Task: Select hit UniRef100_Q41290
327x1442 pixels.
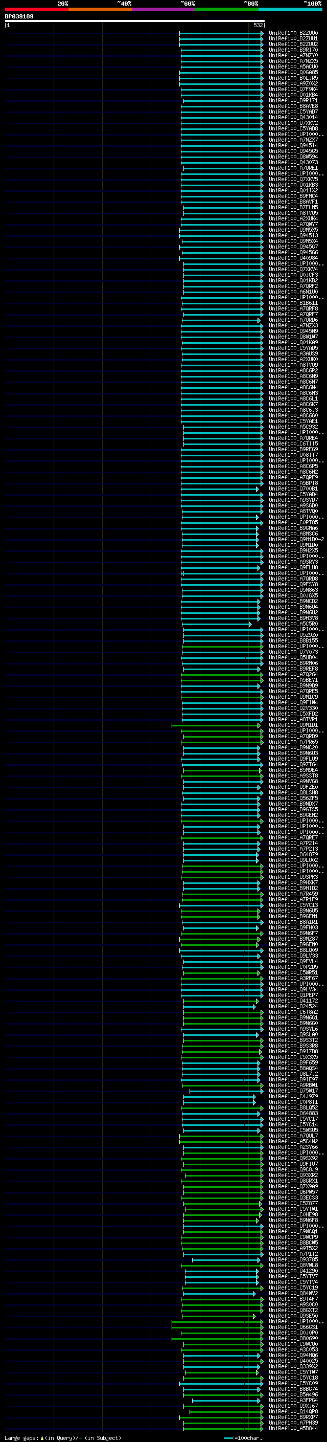Action: (293, 1271)
